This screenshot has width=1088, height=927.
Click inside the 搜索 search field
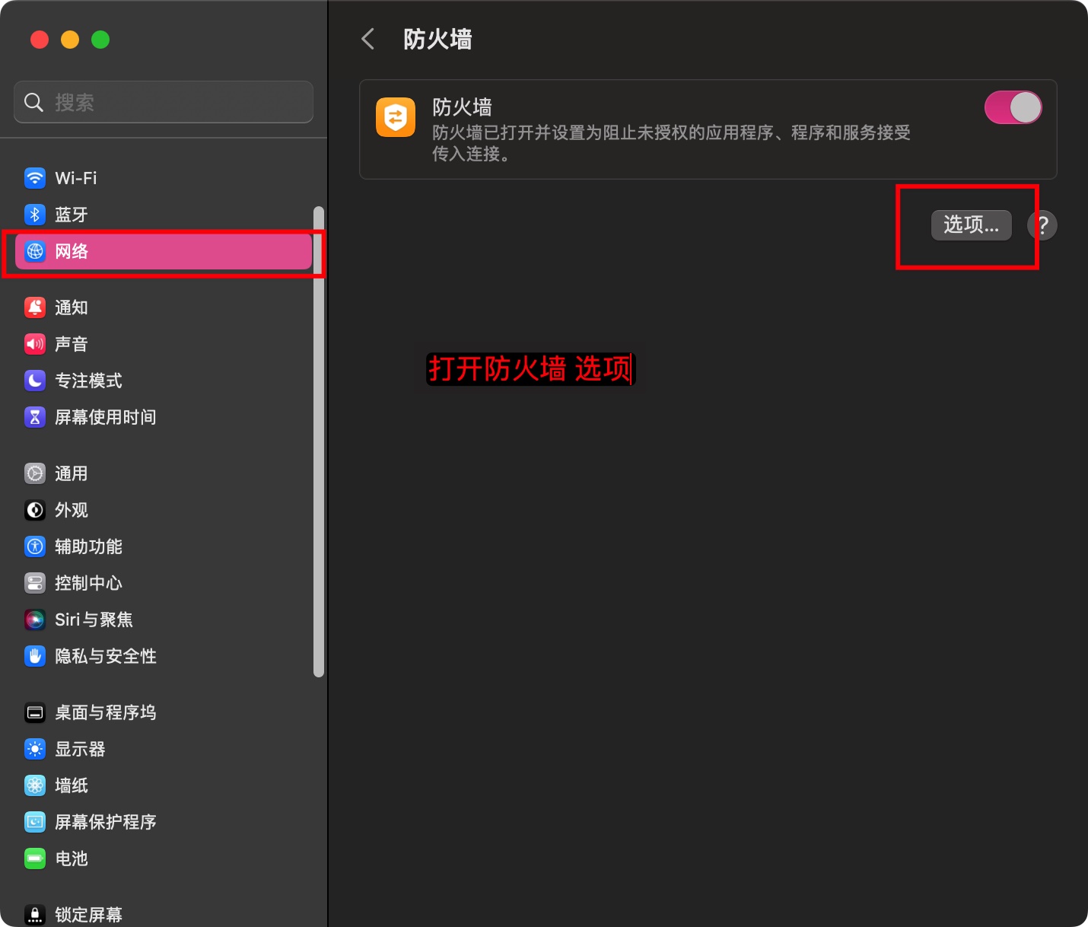tap(163, 102)
